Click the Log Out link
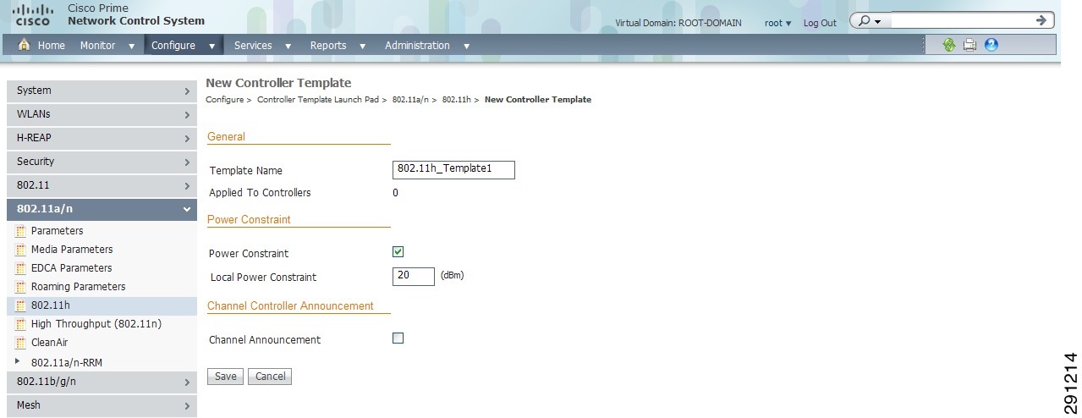 [x=820, y=23]
